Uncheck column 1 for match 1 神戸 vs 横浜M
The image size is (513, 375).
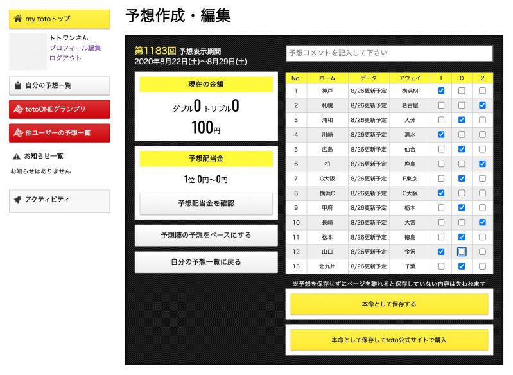click(440, 91)
